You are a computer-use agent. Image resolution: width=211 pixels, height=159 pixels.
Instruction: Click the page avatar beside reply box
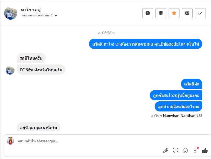[10, 141]
